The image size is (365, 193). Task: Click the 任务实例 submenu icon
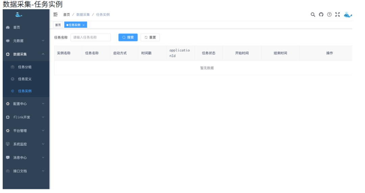[13, 91]
